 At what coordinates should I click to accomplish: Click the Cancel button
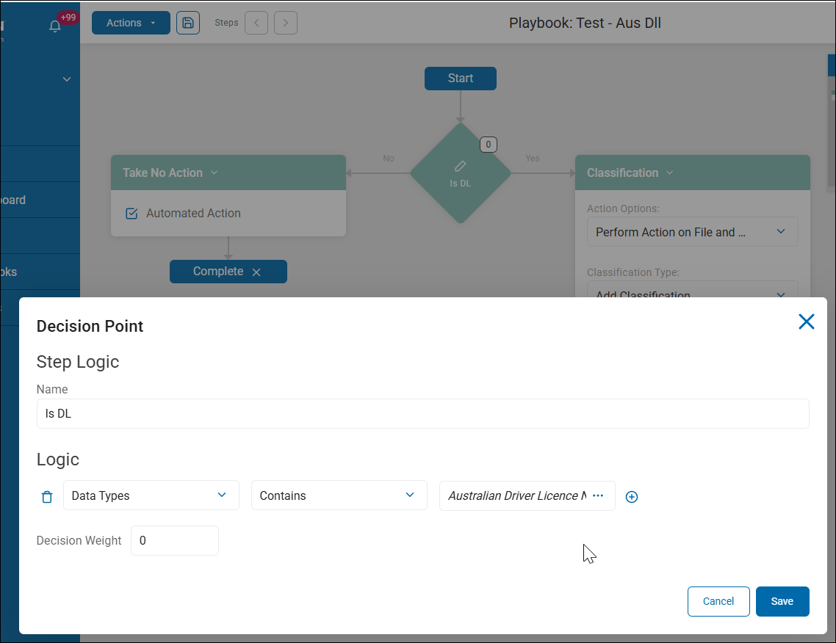tap(718, 601)
